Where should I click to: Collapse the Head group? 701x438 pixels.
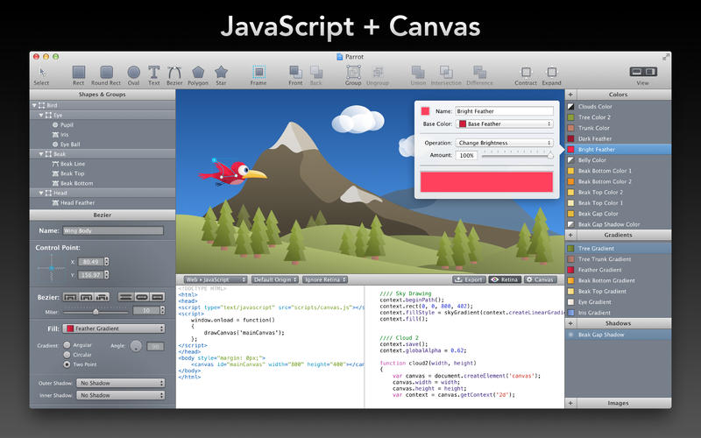(41, 193)
